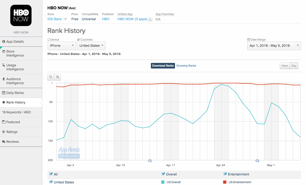
Task: Select Rank History in sidebar
Action: [x=21, y=102]
